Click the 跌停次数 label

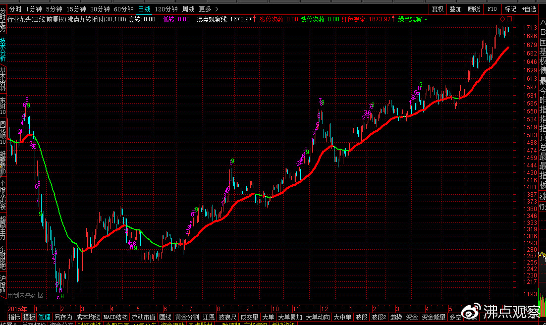point(312,19)
